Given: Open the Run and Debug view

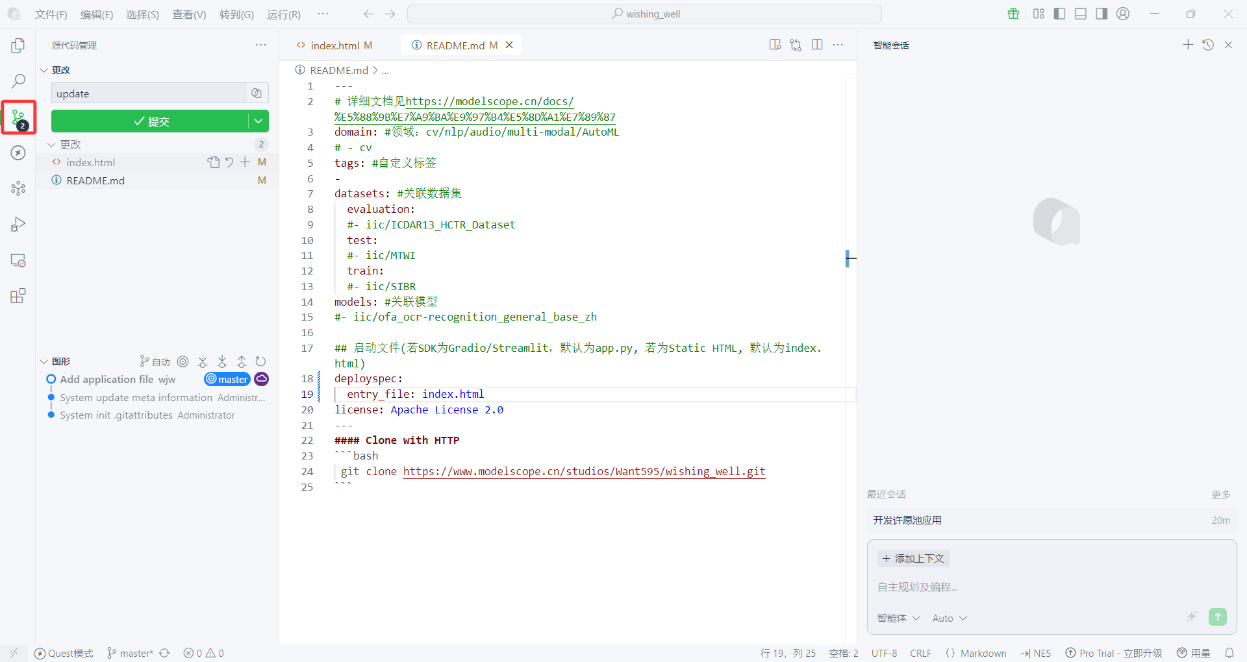Looking at the screenshot, I should tap(18, 225).
